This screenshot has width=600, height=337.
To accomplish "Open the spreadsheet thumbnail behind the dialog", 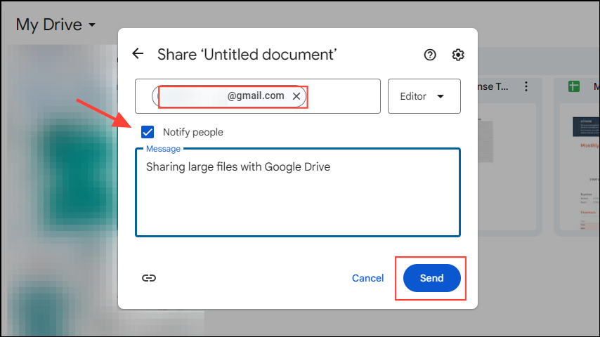I will click(580, 167).
